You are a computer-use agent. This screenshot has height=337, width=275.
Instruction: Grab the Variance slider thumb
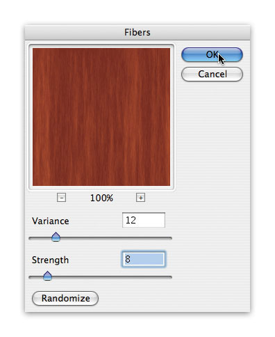click(x=56, y=237)
